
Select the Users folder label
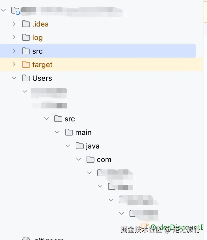click(42, 78)
